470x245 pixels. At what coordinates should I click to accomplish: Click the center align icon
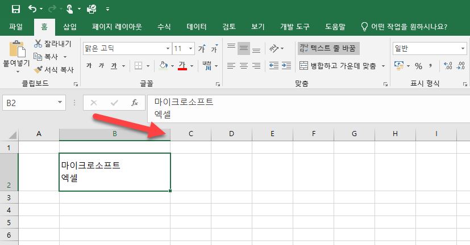(244, 66)
